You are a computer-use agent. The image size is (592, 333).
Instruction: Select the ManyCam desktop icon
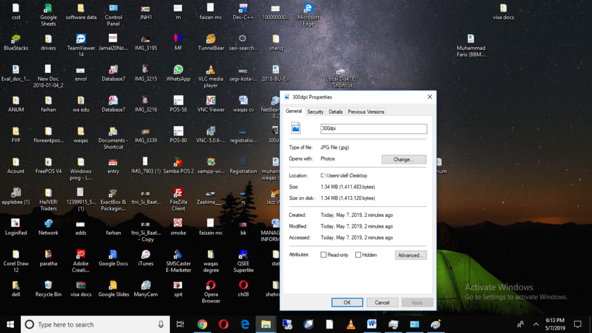tap(146, 289)
